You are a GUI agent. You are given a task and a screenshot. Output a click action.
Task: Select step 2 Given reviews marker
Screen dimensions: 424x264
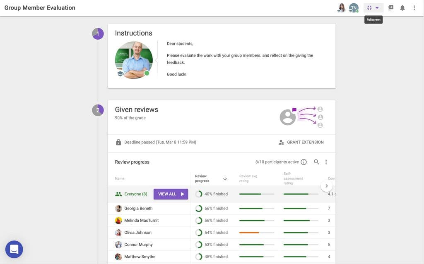(x=98, y=110)
